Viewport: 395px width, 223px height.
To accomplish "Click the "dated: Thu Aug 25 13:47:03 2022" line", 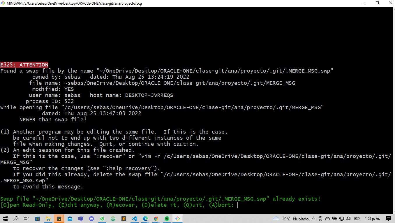I will [x=91, y=114].
